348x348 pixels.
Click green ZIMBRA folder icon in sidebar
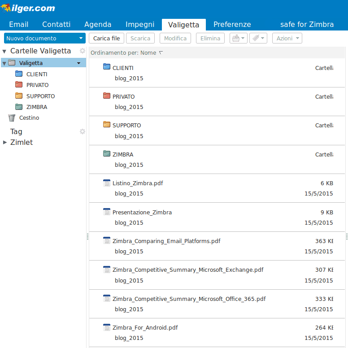[19, 107]
